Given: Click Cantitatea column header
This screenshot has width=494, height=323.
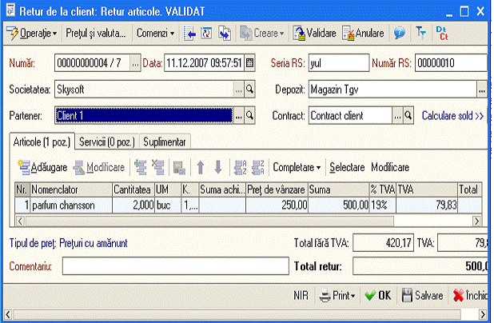Looking at the screenshot, I should click(133, 189).
